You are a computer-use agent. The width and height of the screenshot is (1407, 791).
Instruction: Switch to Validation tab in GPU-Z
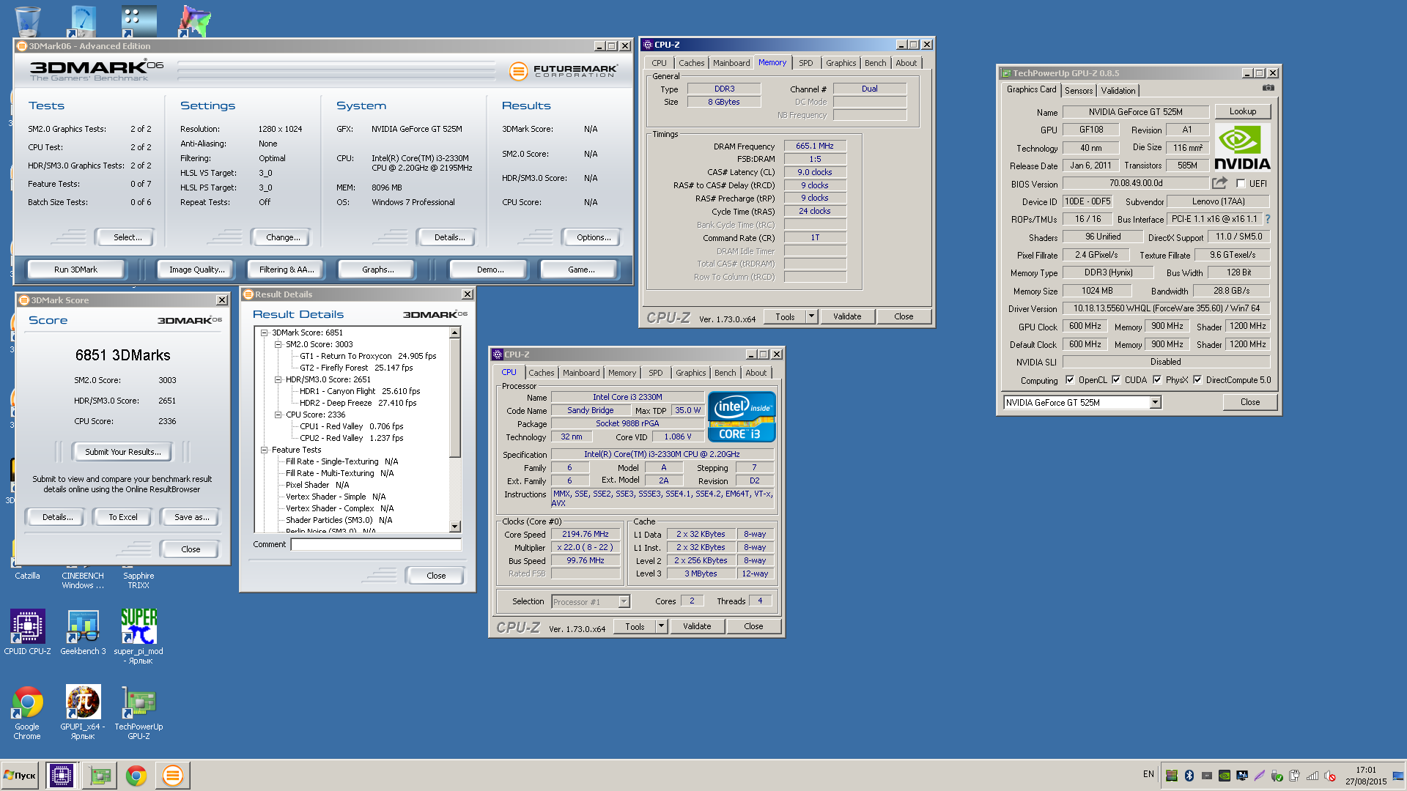point(1118,91)
